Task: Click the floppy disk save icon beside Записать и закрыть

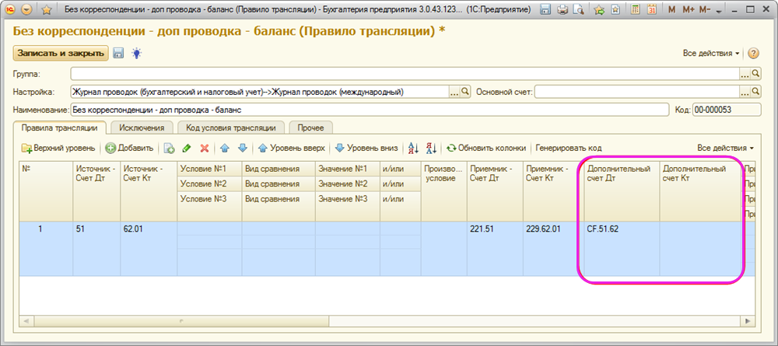Action: coord(119,54)
